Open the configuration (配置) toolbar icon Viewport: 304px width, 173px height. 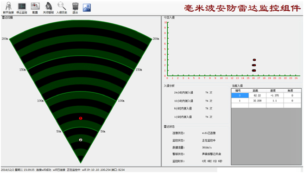(x=35, y=6)
